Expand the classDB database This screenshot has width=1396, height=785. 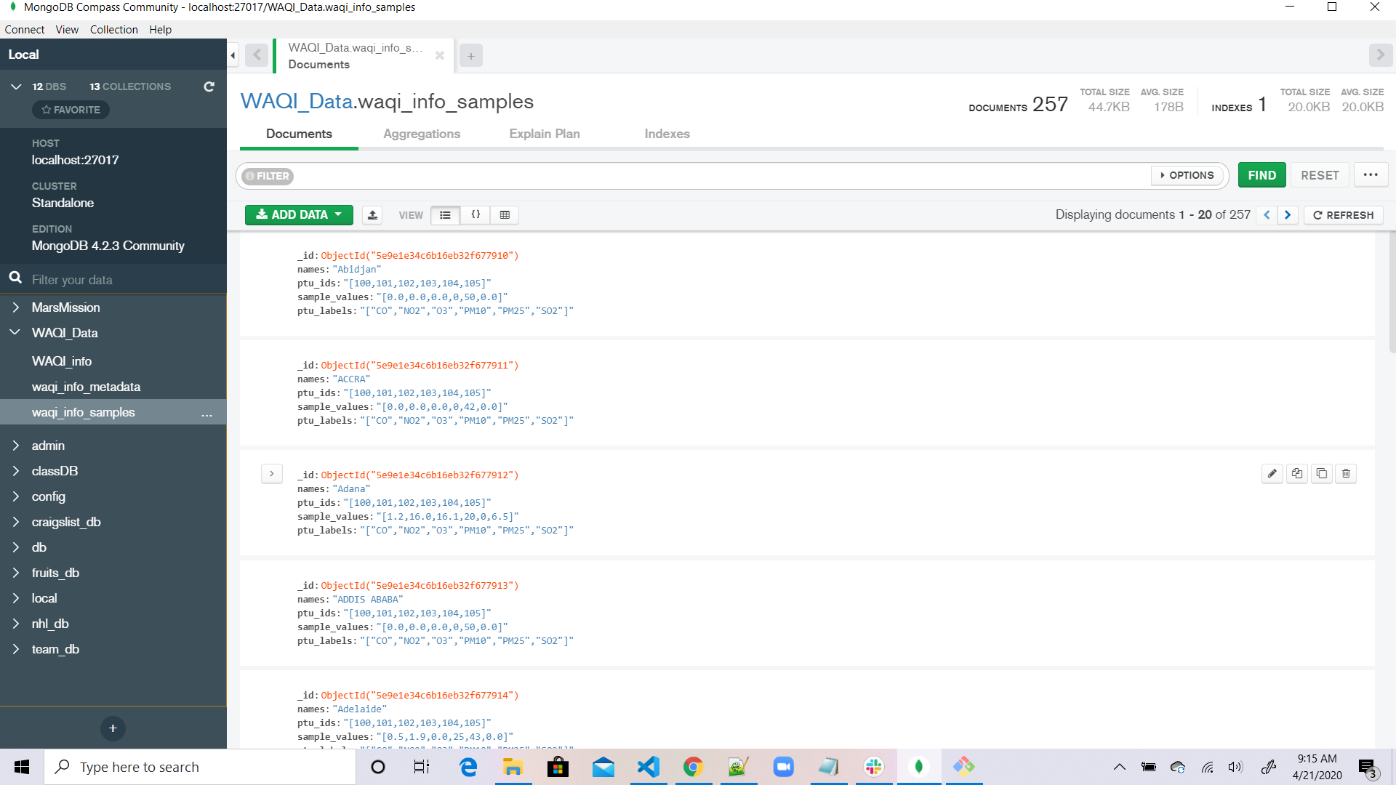coord(16,471)
